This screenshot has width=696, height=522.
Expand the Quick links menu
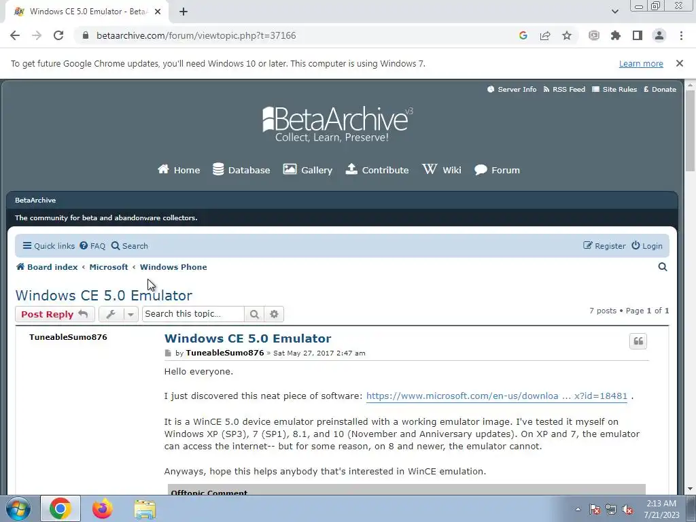click(x=49, y=246)
